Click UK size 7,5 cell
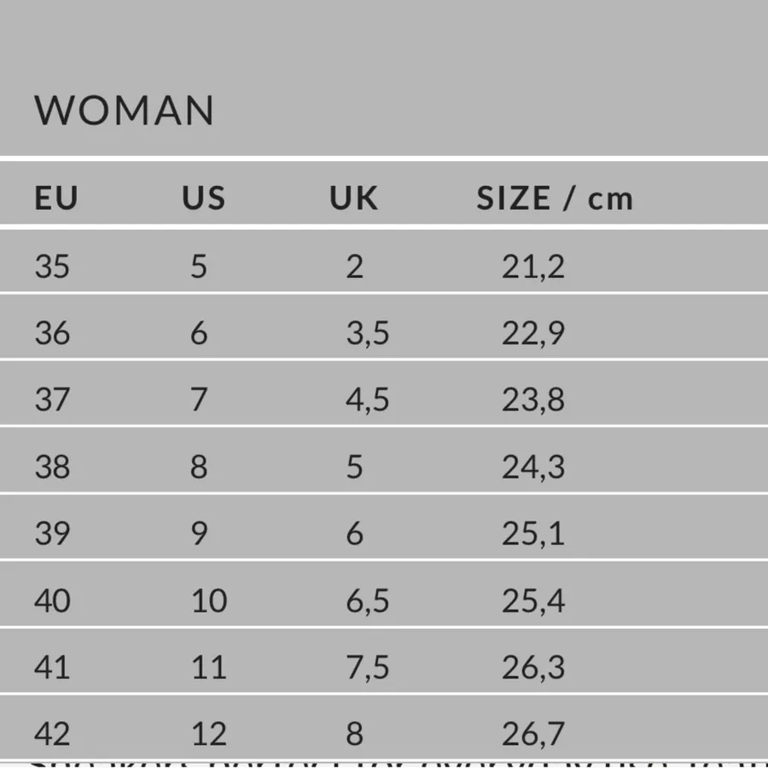This screenshot has width=768, height=768. [x=367, y=667]
